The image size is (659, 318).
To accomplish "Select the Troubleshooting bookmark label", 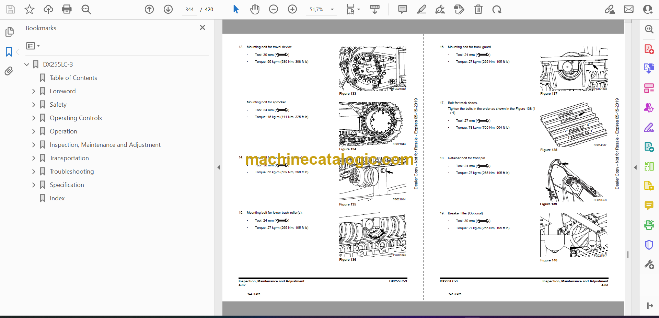I will [71, 172].
